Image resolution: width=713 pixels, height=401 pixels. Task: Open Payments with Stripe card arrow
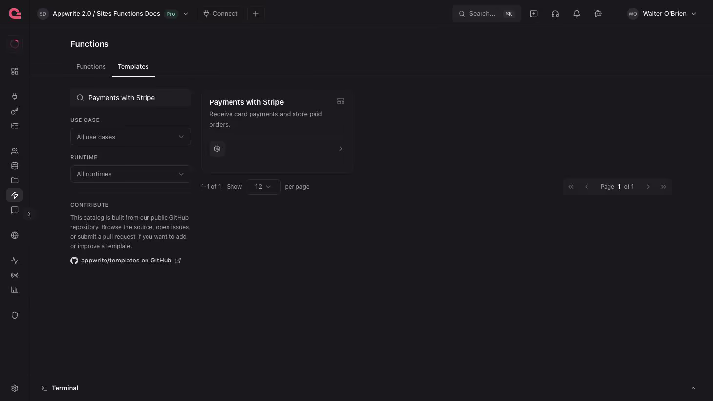[341, 149]
